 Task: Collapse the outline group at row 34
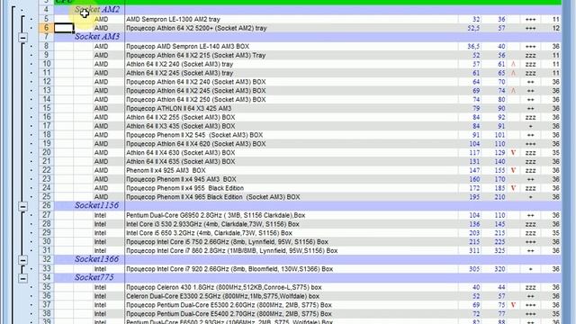22,278
